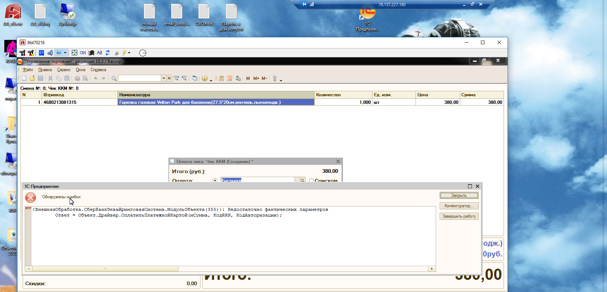Click the new document icon

tap(24, 78)
